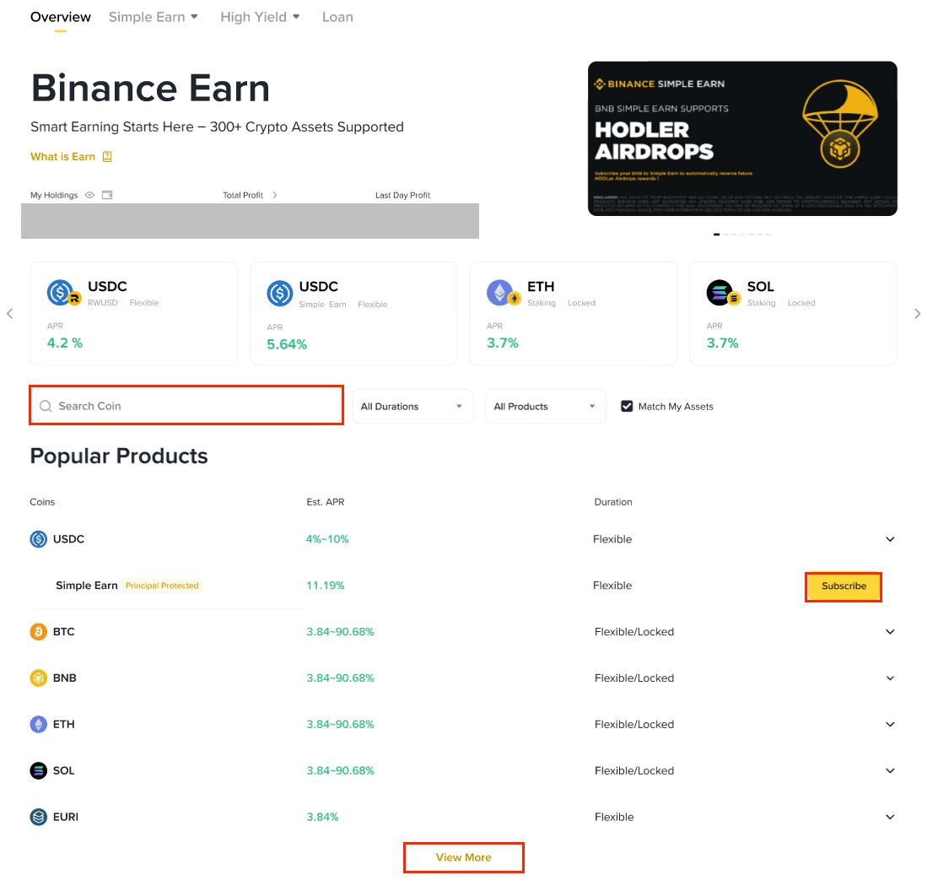The width and height of the screenshot is (949, 891).
Task: Click the ETH coin icon in Popular Products
Action: (38, 725)
